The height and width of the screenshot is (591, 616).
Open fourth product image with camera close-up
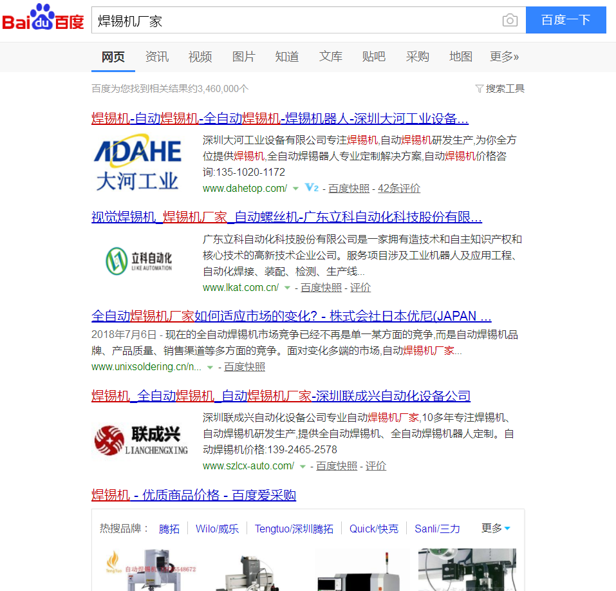(x=467, y=570)
